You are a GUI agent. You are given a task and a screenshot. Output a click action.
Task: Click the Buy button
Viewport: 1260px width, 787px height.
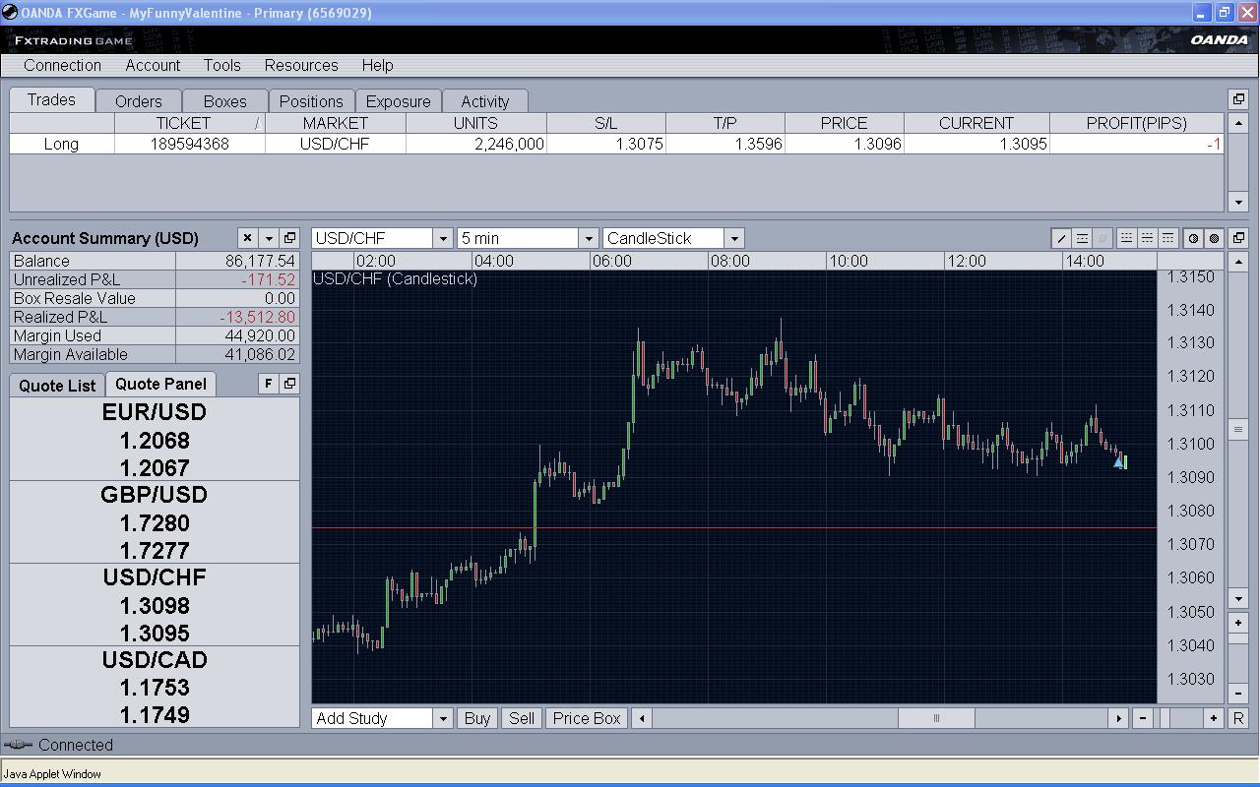(476, 718)
